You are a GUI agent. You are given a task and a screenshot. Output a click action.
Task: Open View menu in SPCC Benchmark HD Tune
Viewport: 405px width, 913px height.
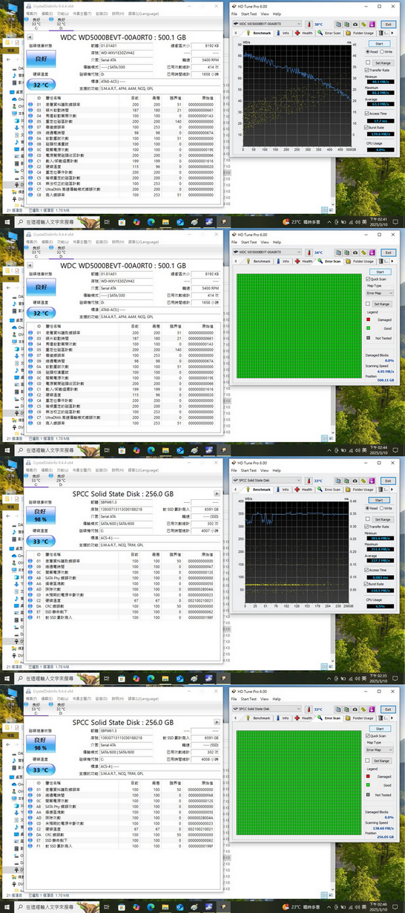pos(265,471)
